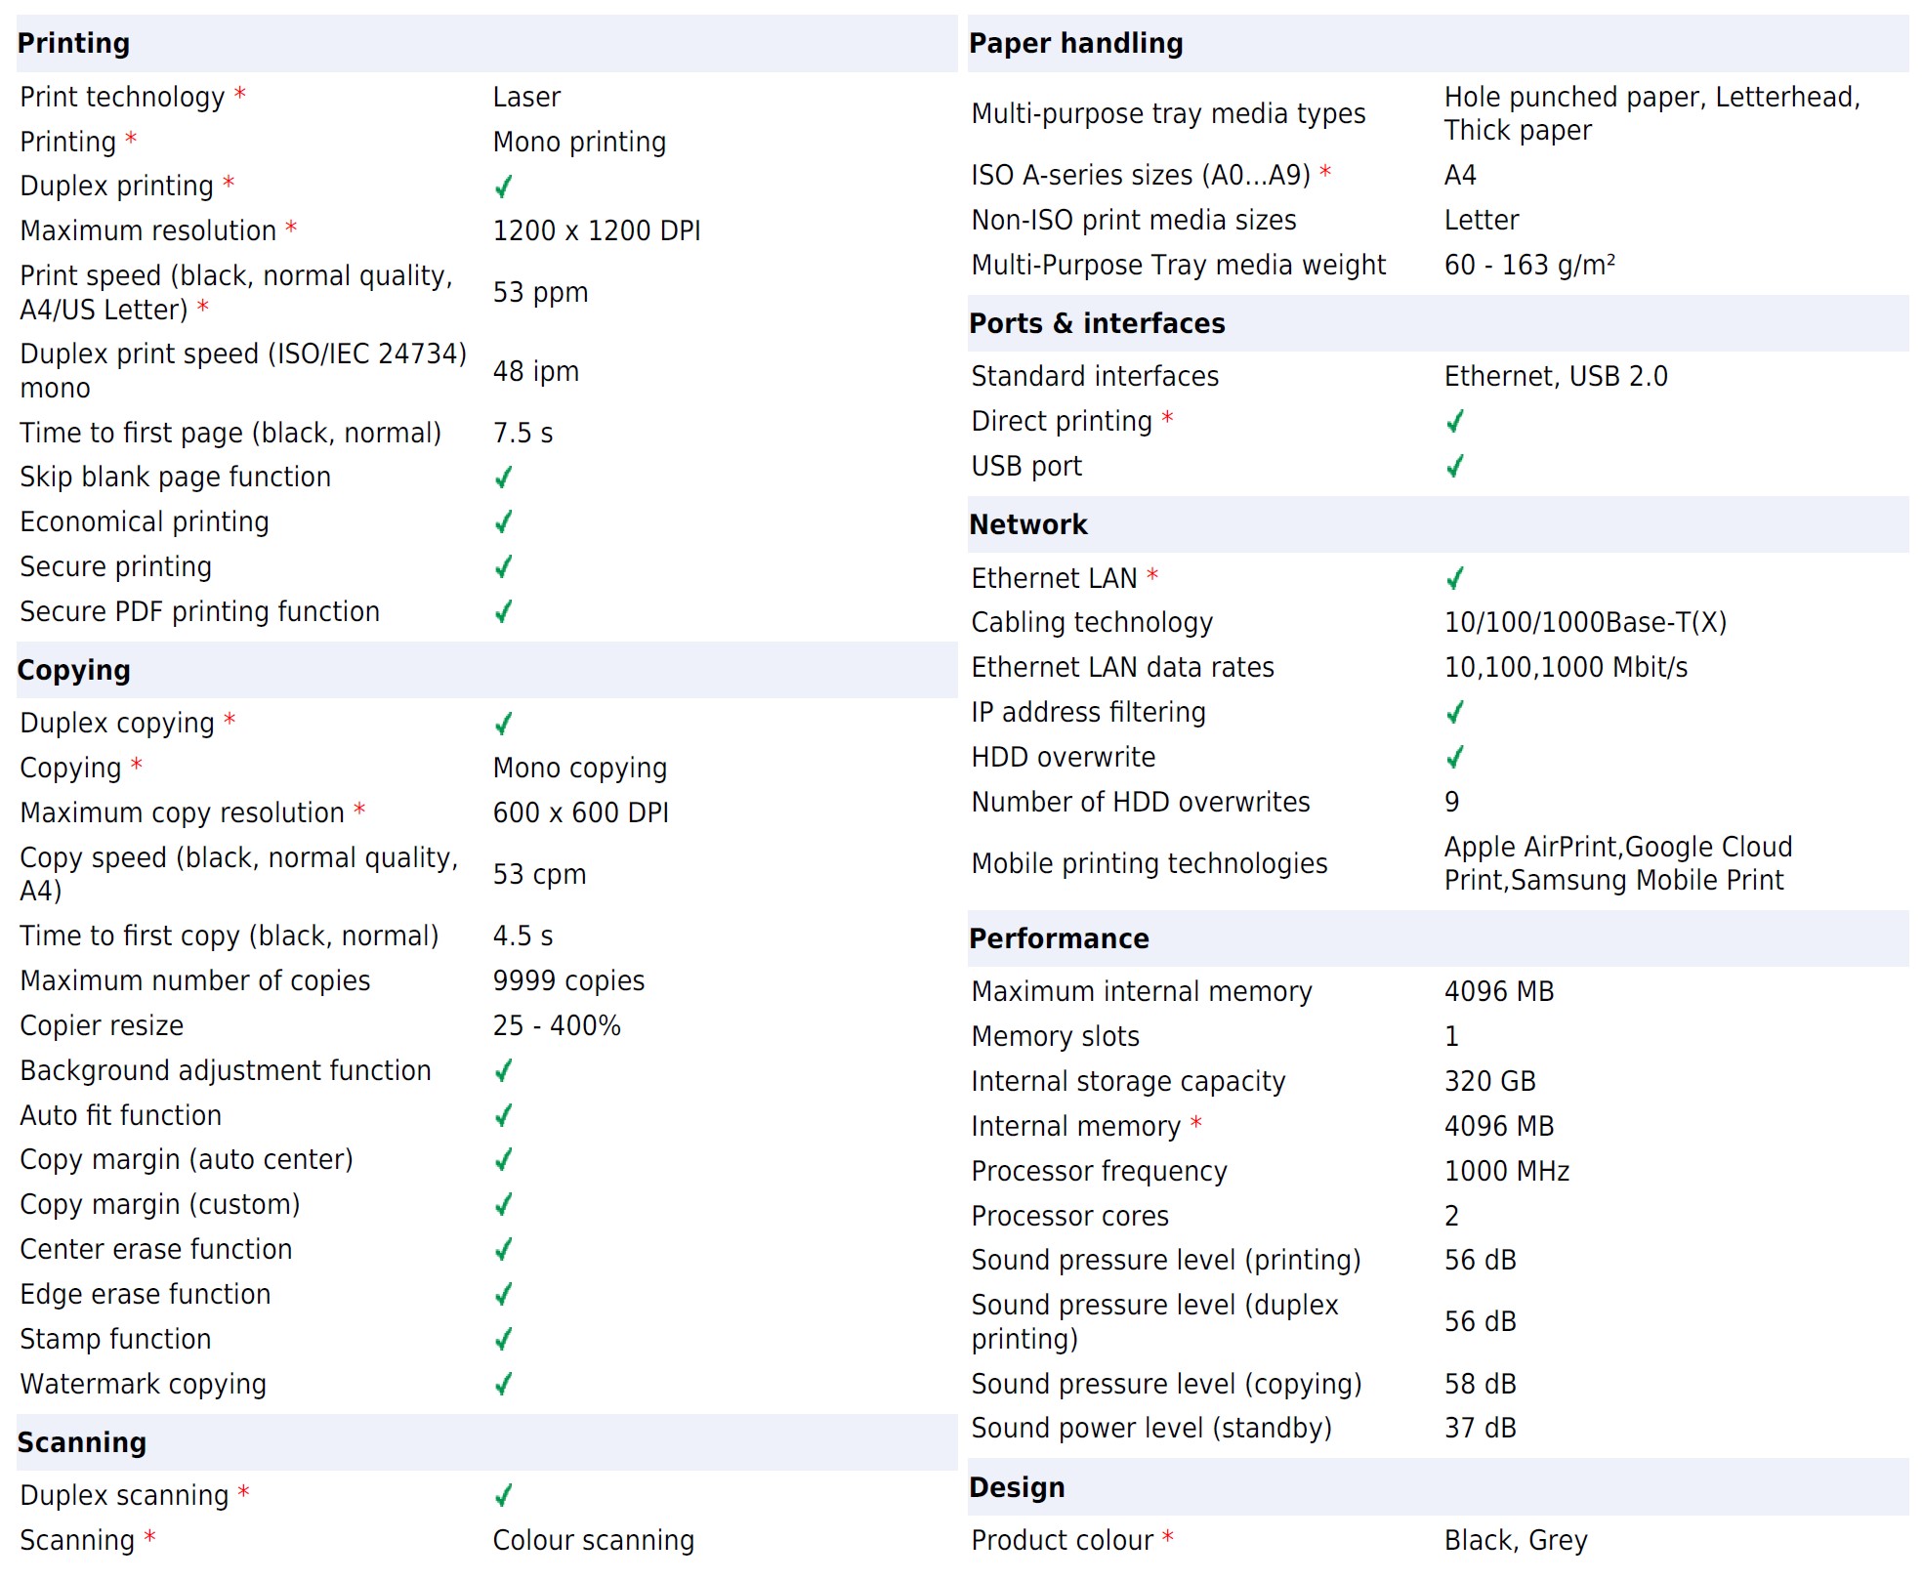Viewport: 1923px width, 1581px height.
Task: Click the HDD overwrite green checkmark
Action: [1454, 757]
